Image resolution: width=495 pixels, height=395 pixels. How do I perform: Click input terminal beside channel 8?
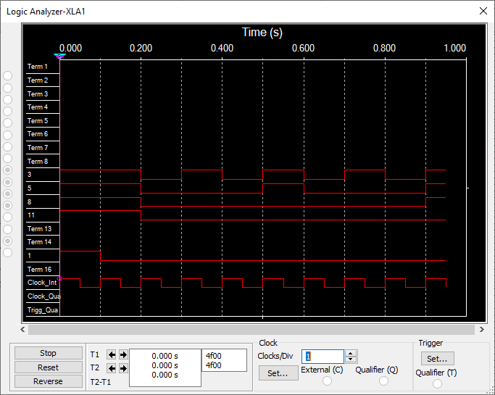[7, 194]
